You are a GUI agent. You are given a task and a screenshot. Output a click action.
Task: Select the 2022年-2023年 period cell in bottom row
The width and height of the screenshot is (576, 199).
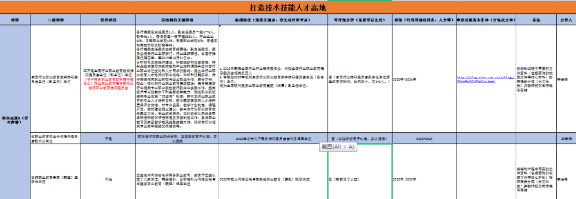pos(425,171)
